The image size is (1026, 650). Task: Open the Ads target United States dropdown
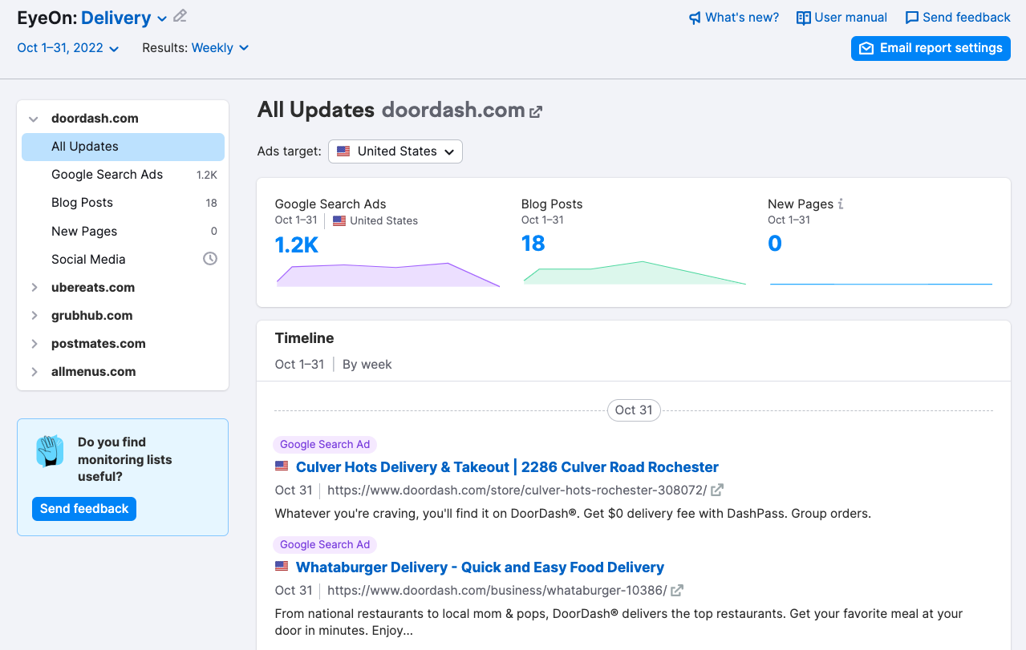click(x=395, y=151)
